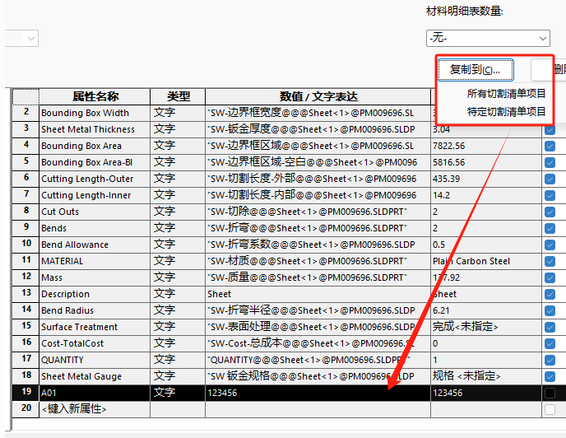
Task: Open the 材料明细表数量 dropdown showing -无-
Action: coord(488,38)
